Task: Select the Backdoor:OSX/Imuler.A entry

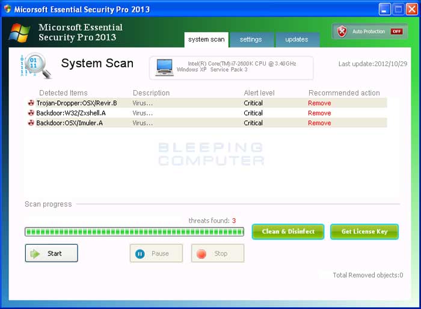Action: [x=70, y=123]
